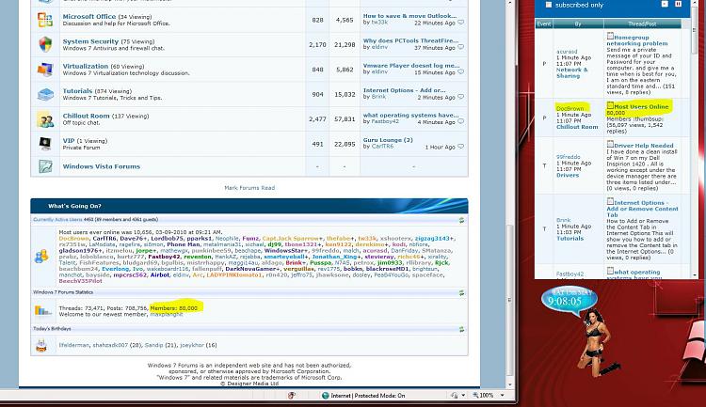This screenshot has height=407, width=706.
Task: Open 'Guru Lounge (2)' thread link
Action: 388,140
